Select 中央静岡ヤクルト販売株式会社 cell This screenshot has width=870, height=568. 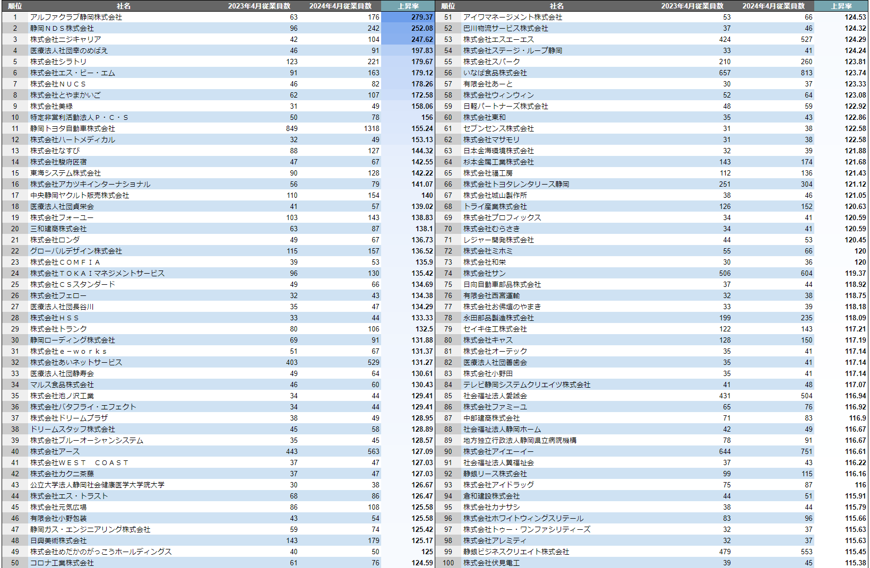(80, 195)
